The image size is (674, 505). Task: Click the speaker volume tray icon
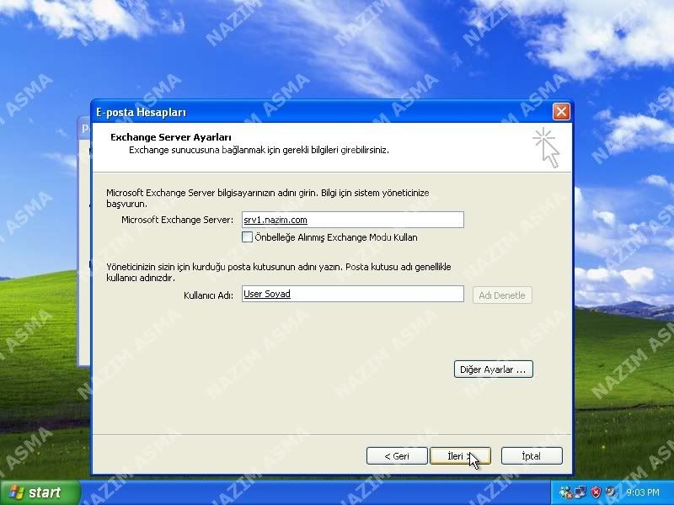(610, 492)
